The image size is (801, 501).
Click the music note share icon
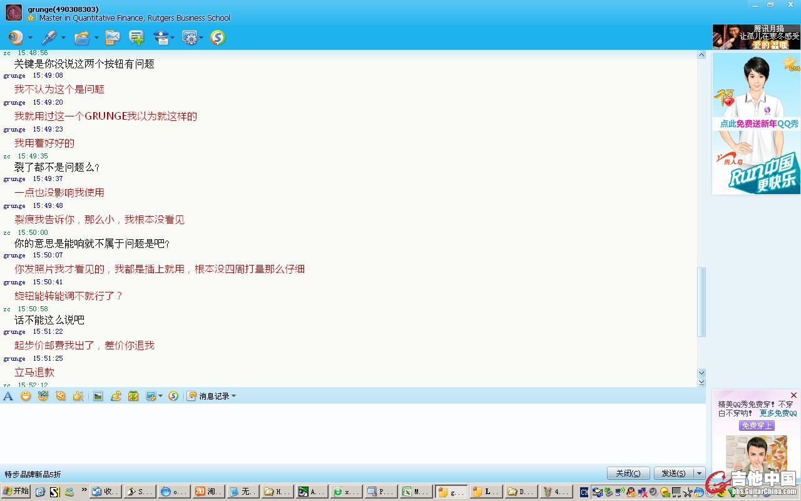116,396
